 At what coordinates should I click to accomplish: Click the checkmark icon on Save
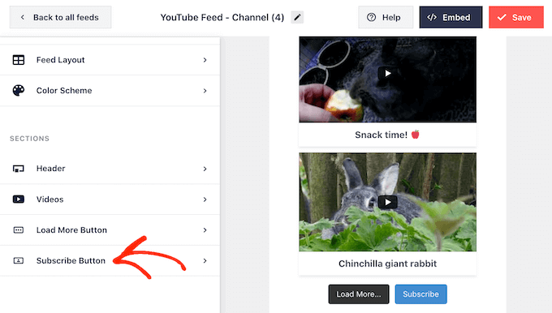[x=502, y=17]
